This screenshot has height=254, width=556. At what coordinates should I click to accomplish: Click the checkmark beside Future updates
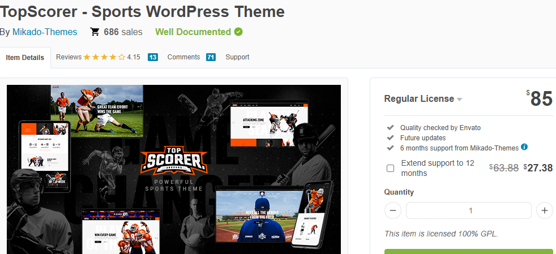[x=391, y=137]
